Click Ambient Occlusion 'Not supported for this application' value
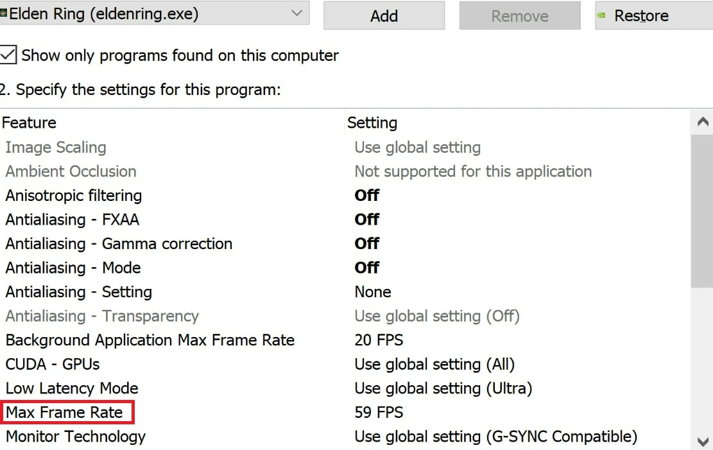Image resolution: width=713 pixels, height=450 pixels. 473,171
